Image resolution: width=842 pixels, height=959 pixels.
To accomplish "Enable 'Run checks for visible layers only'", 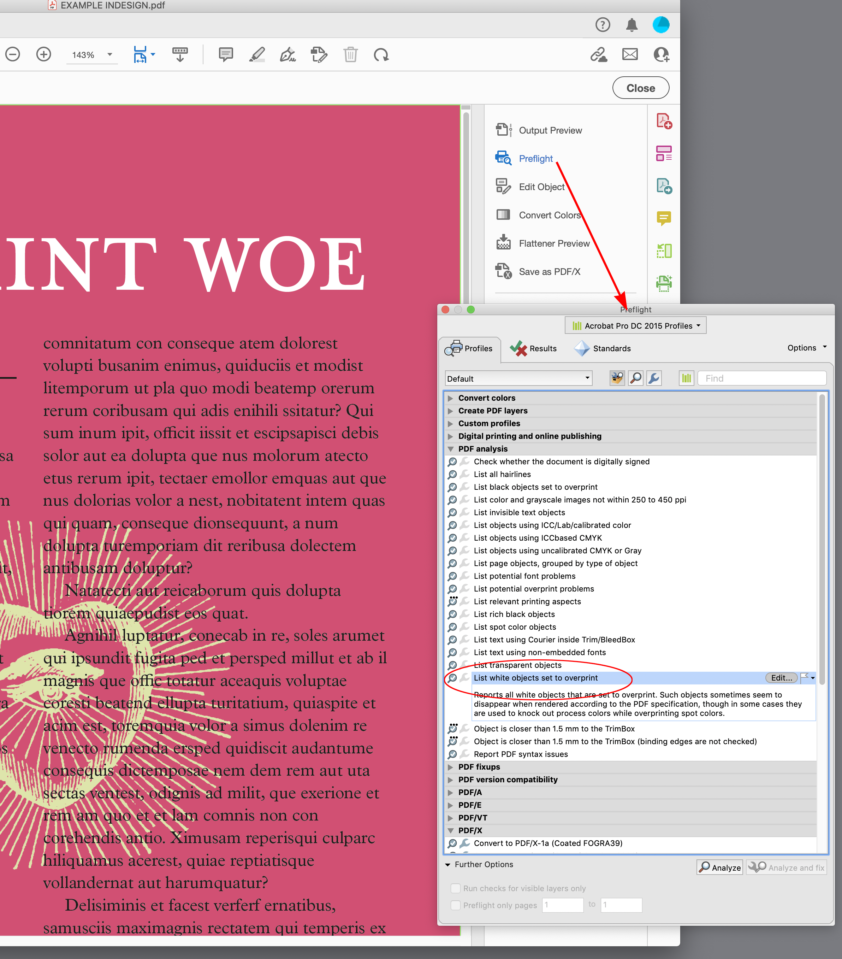I will (456, 888).
